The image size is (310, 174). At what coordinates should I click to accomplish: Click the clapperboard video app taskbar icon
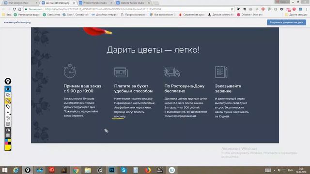click(160, 170)
